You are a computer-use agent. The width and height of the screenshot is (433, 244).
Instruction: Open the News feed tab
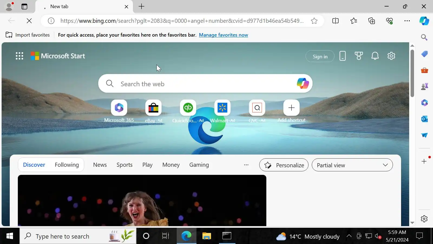pyautogui.click(x=100, y=165)
